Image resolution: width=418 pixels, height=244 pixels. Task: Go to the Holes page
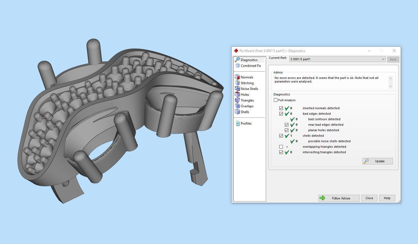click(245, 95)
